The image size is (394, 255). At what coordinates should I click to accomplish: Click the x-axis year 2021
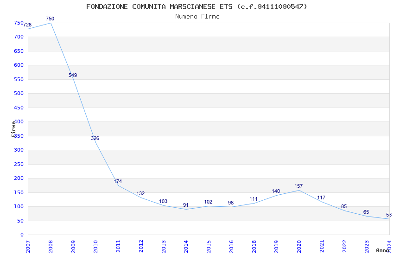click(x=322, y=247)
